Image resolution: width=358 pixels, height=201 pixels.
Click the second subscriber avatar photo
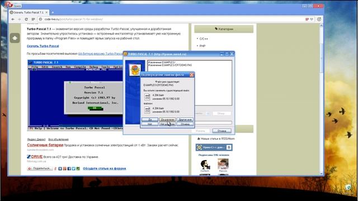[223, 164]
